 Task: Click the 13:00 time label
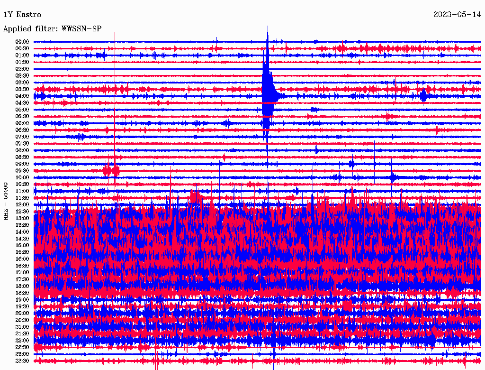[x=22, y=219]
